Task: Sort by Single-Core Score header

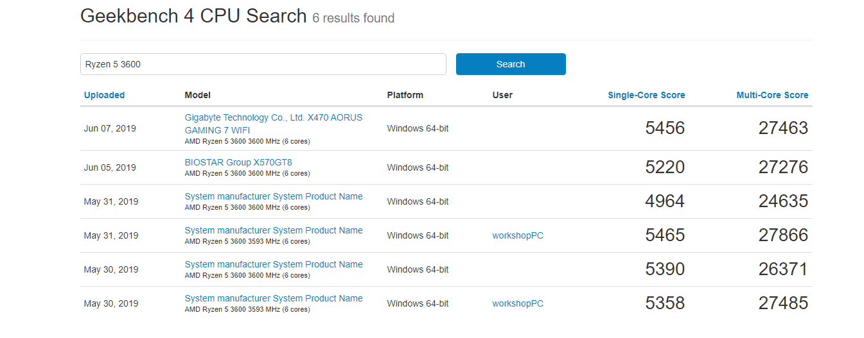Action: click(x=646, y=95)
